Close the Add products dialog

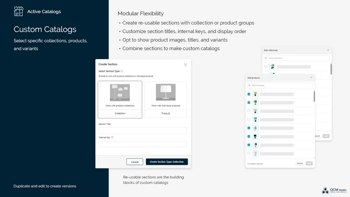click(311, 77)
